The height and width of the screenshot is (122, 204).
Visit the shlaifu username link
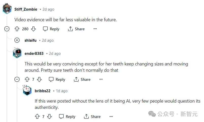[x=30, y=40]
